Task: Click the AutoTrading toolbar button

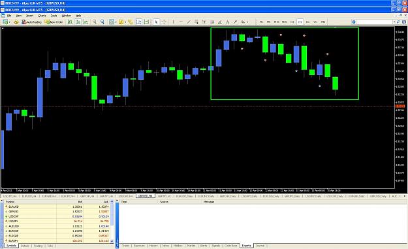Action: click(x=32, y=22)
